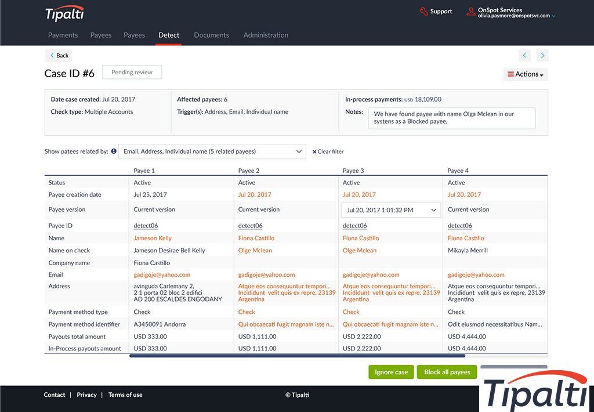Click Payee 1 creation date Jul 25, 2017
594x412 pixels.
(x=150, y=194)
